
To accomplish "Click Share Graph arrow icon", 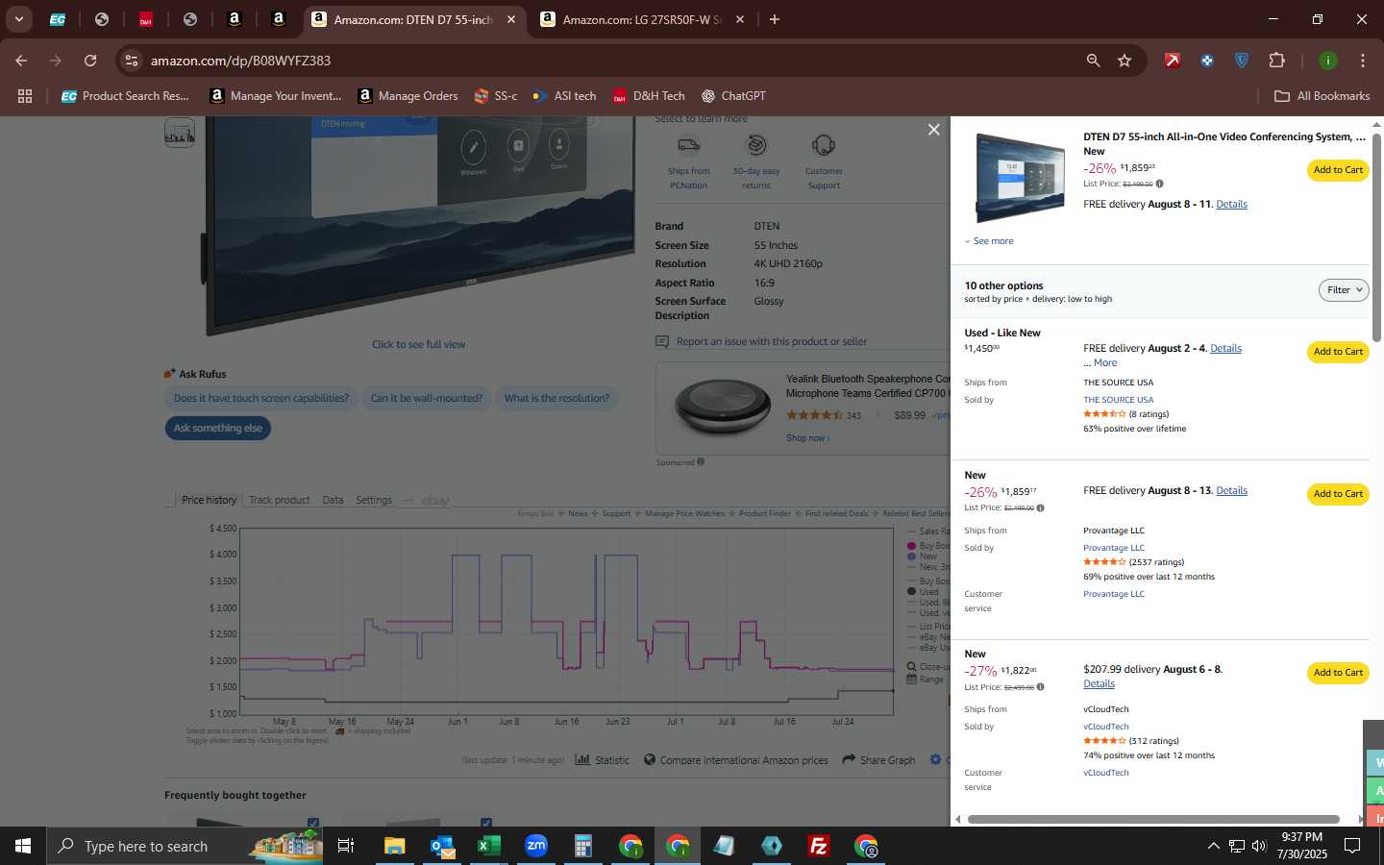I will pos(849,759).
